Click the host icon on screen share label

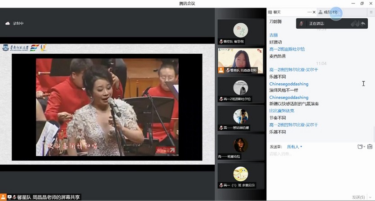click(x=3, y=197)
